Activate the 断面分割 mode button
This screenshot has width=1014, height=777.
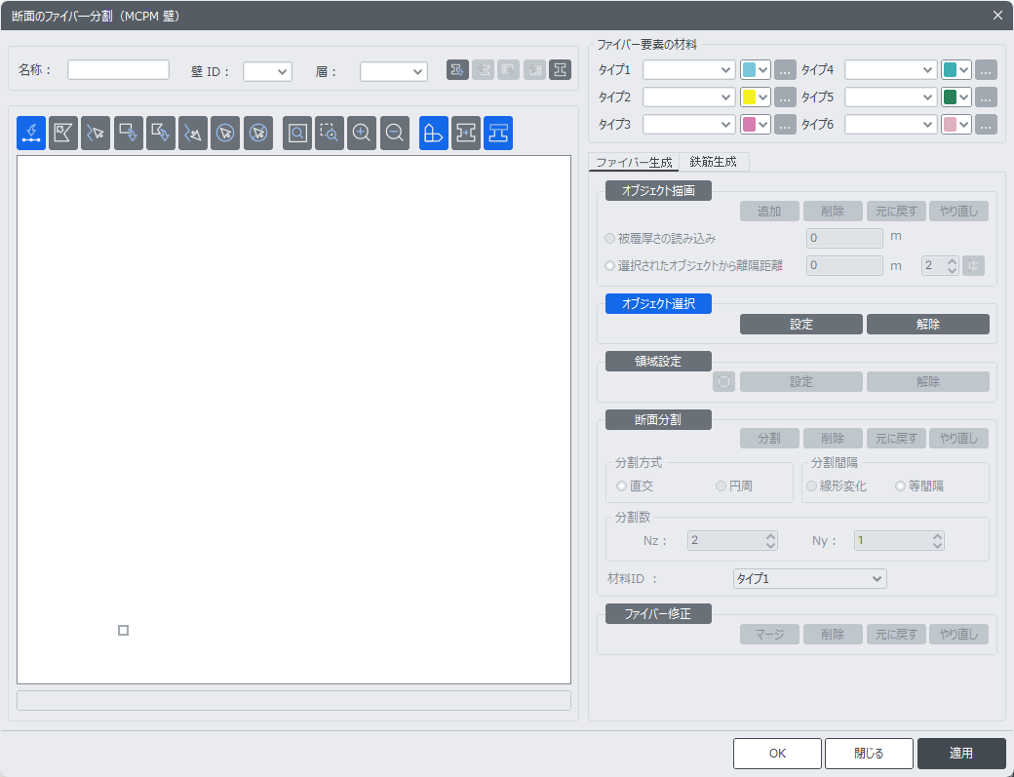(x=658, y=420)
